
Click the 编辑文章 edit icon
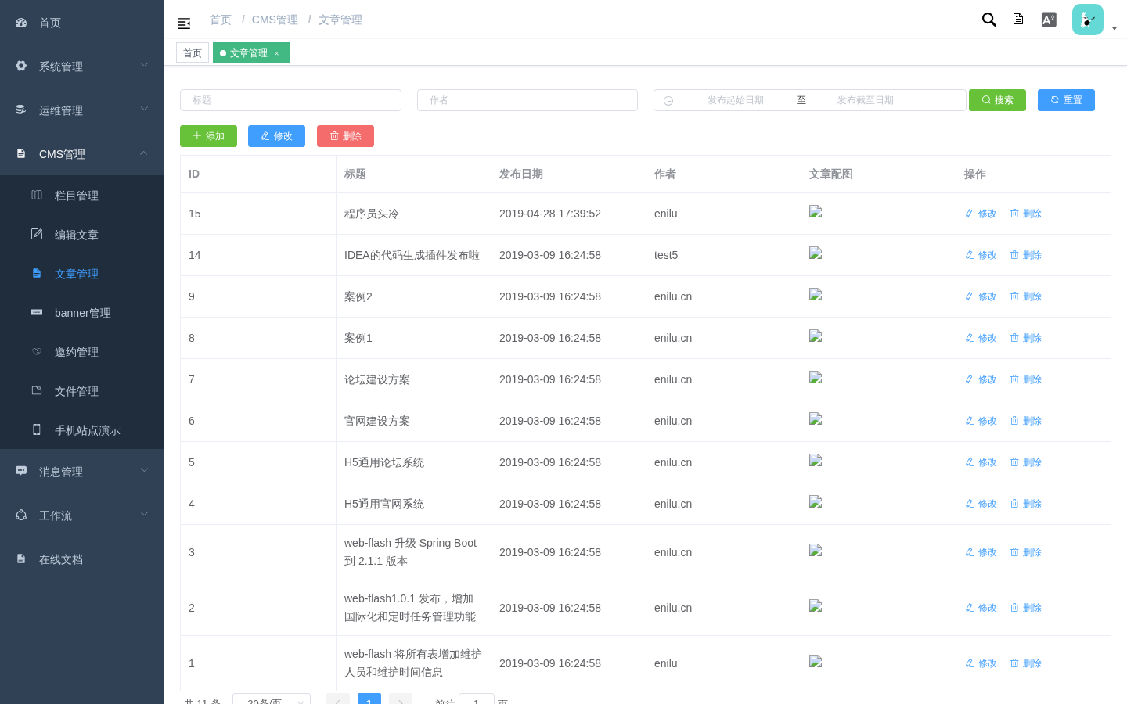coord(37,234)
